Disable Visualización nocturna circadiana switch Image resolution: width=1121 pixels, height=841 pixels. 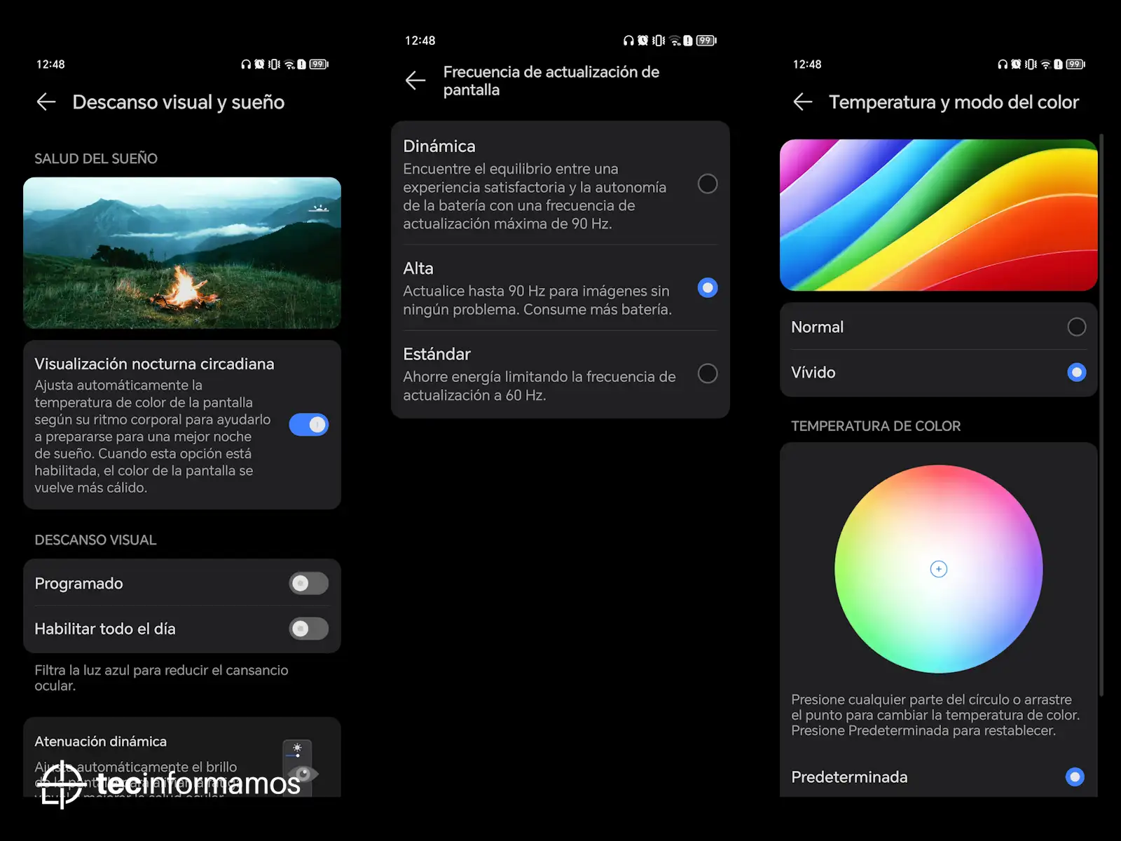pyautogui.click(x=308, y=425)
